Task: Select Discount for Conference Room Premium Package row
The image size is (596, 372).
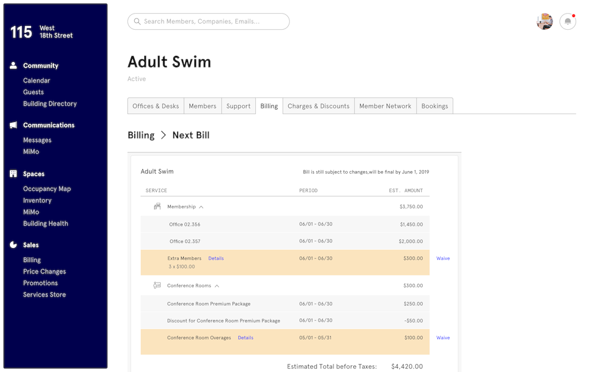Action: click(x=285, y=321)
